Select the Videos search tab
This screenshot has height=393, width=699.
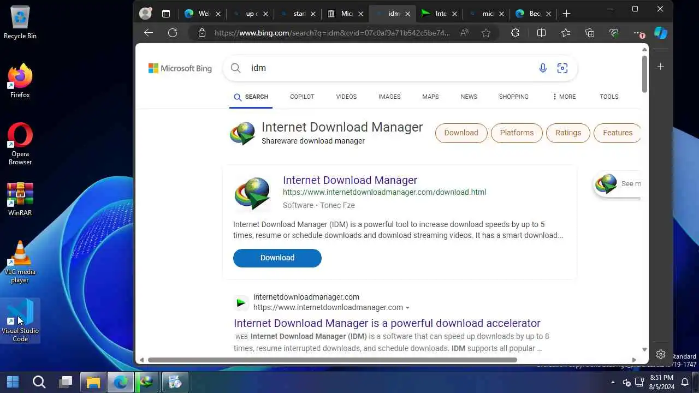click(x=346, y=97)
